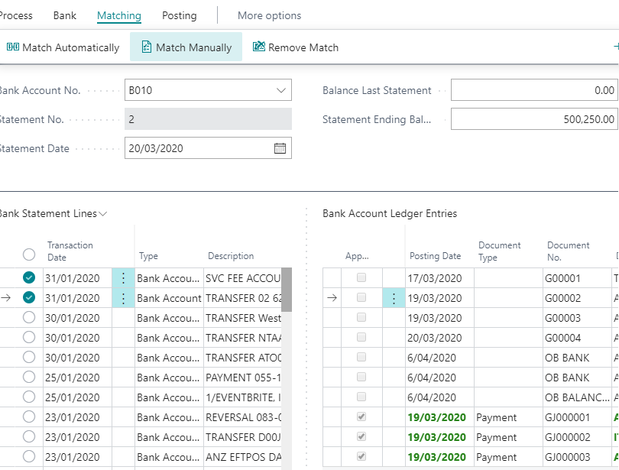Click the Statement Ending Balance field

(533, 119)
